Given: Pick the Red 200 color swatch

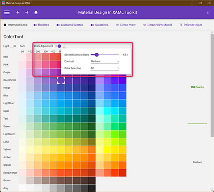Looking at the screenshot, I should click(x=38, y=57).
